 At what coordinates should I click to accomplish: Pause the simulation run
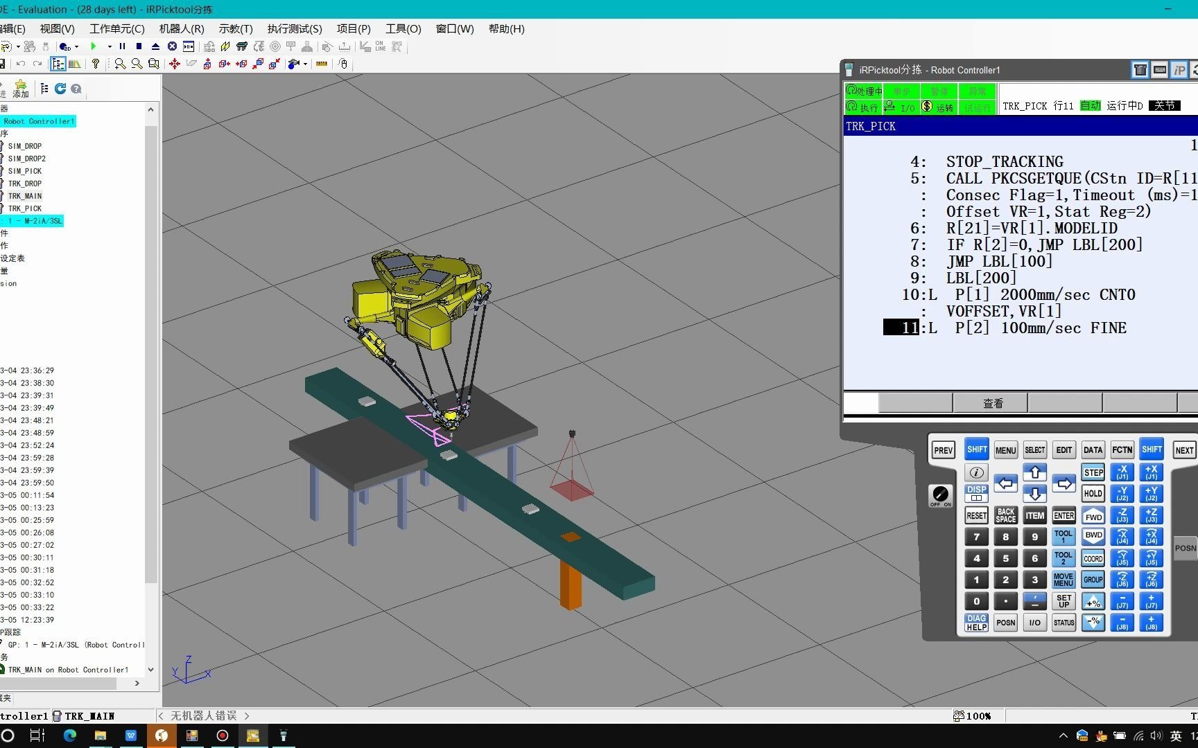point(122,46)
